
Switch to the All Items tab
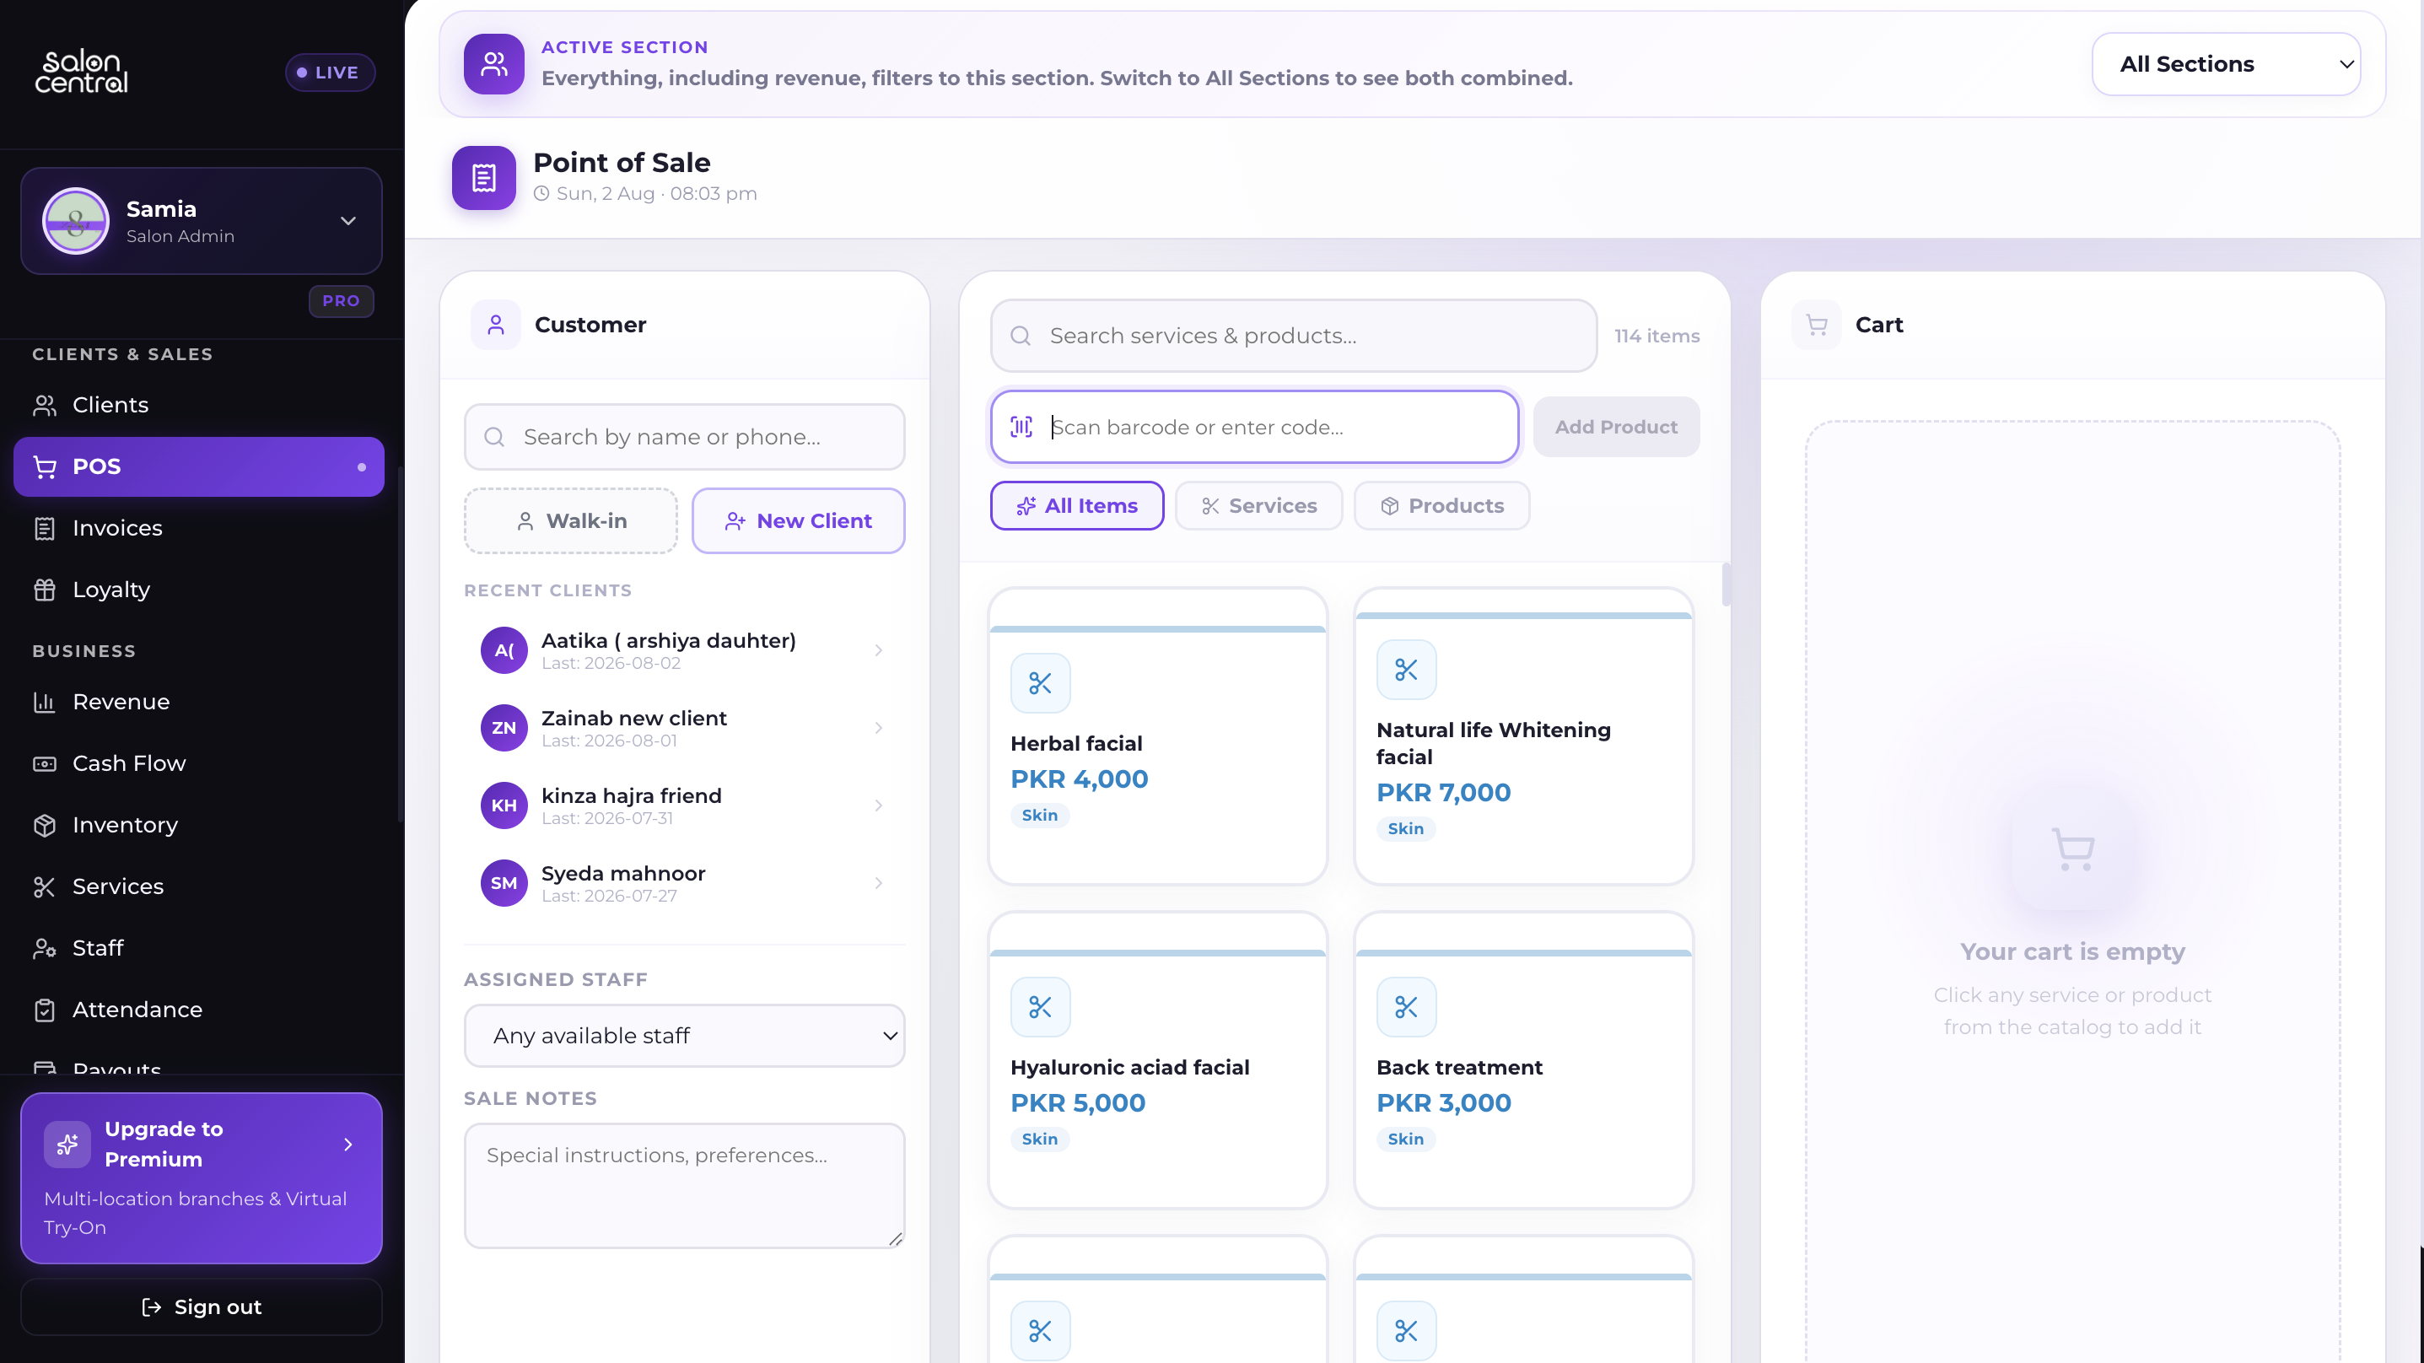(x=1076, y=506)
